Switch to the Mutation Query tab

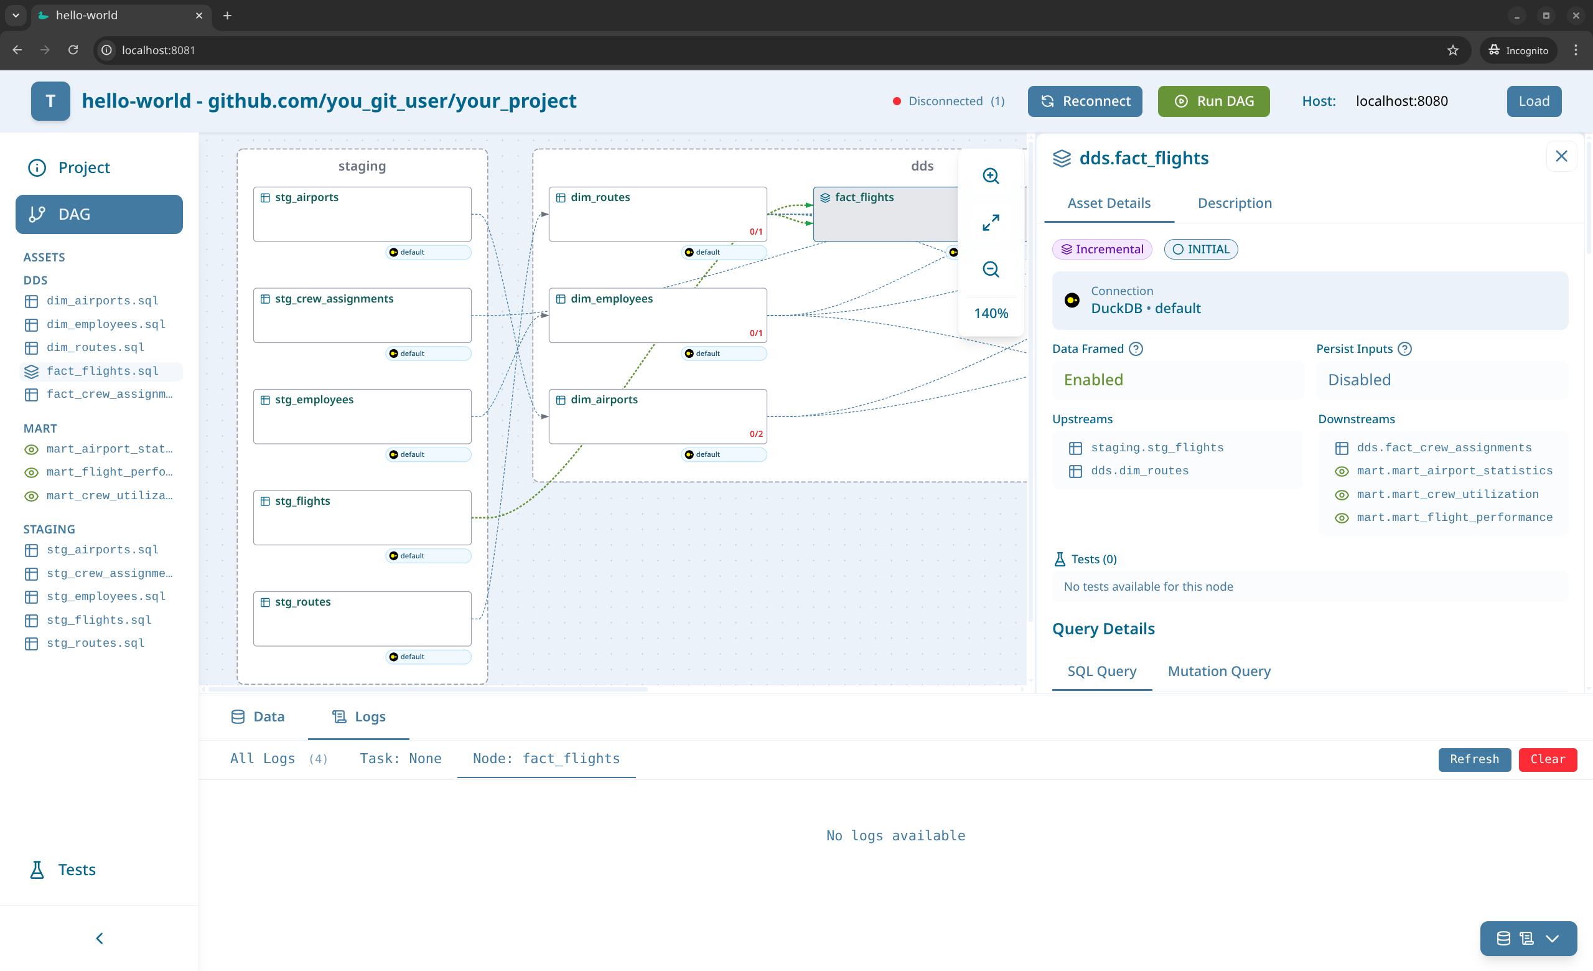click(1218, 671)
